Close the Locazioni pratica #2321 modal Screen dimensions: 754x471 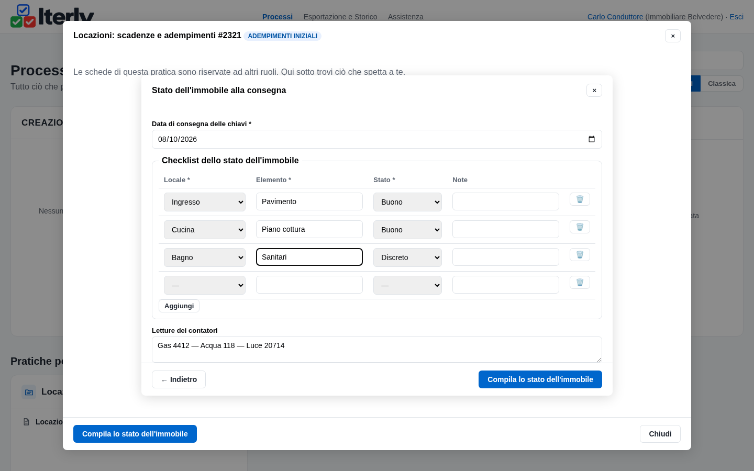[673, 36]
